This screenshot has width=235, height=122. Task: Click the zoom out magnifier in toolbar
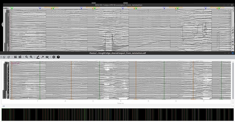point(27,57)
